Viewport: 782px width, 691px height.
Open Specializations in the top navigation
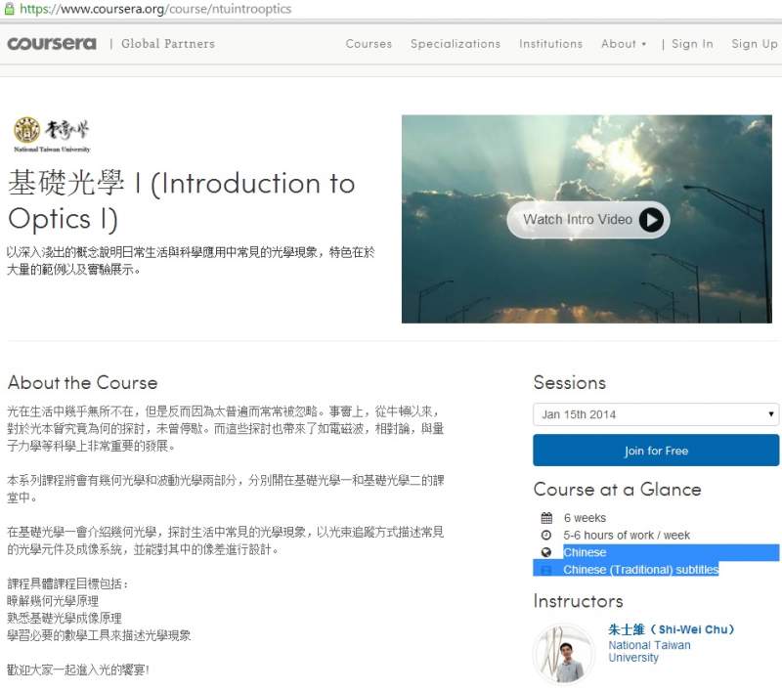(456, 44)
